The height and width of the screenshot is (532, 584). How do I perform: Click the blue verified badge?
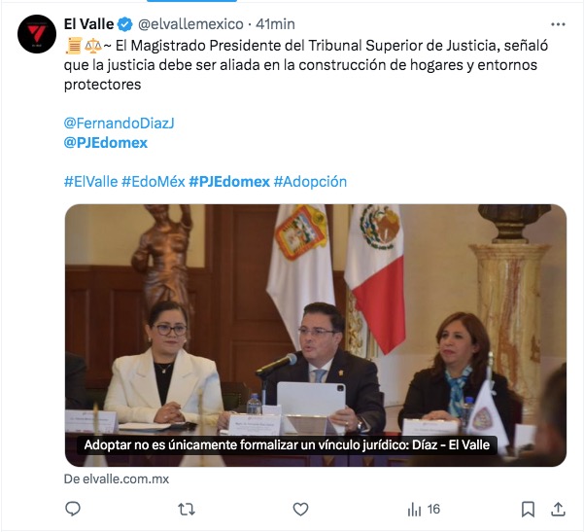coord(125,24)
